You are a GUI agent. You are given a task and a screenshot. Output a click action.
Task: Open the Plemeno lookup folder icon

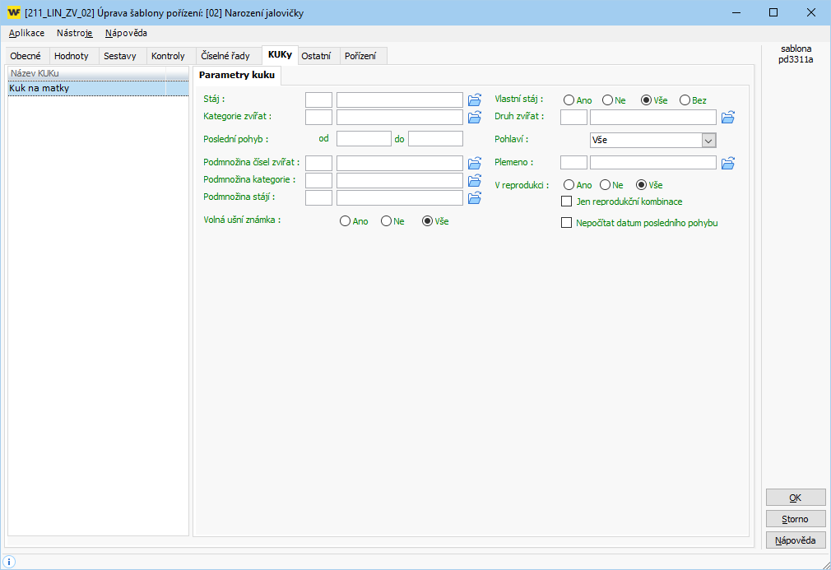728,163
